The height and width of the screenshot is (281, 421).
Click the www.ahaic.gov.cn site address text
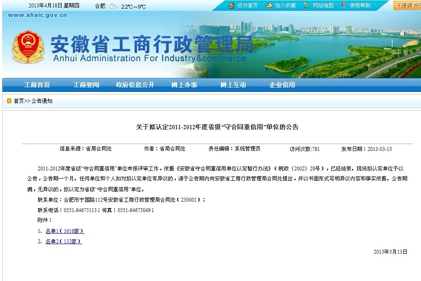click(x=37, y=16)
